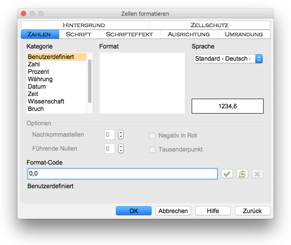This screenshot has width=291, height=245.
Task: Click the Führende Nullen stepper arrows
Action: click(121, 148)
